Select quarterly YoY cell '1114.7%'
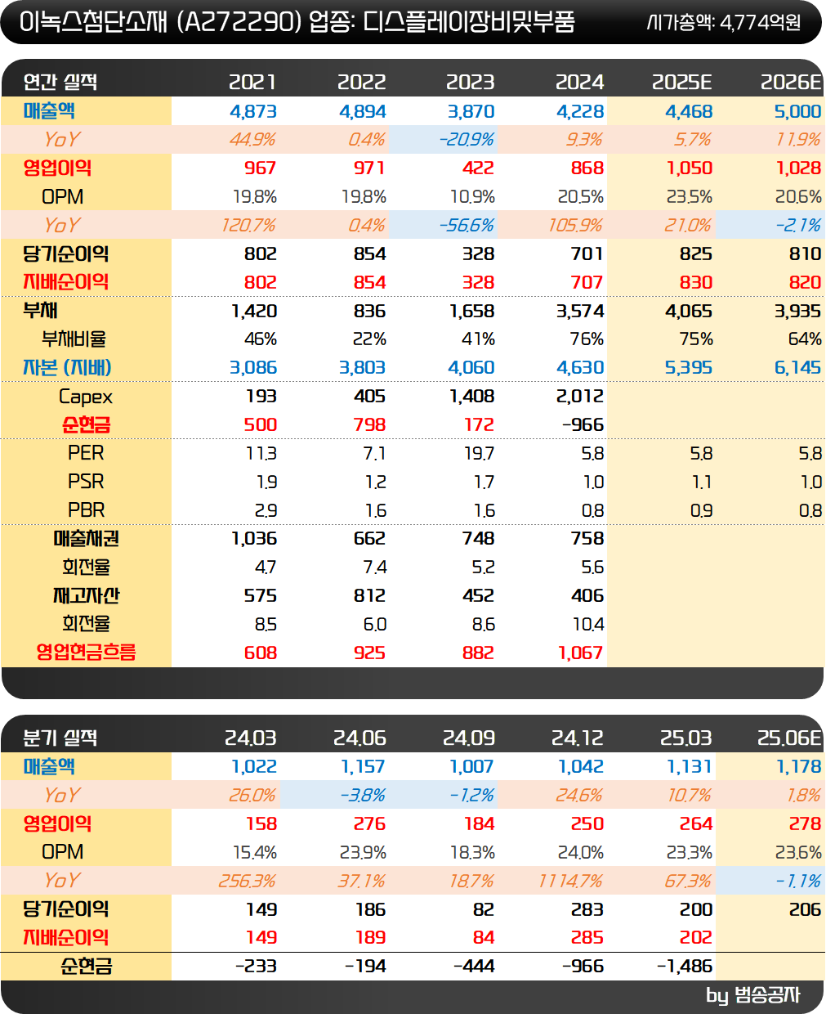Viewport: 826px width, 1014px height. tap(570, 881)
